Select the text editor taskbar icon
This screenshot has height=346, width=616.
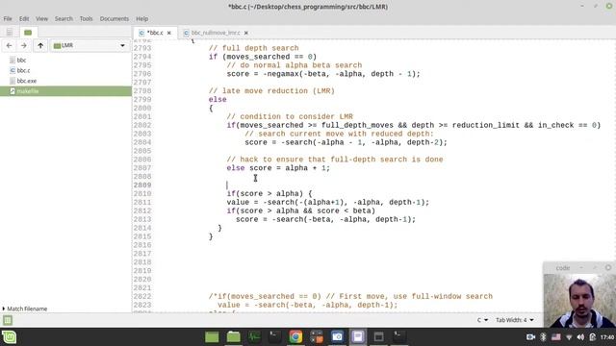358,337
